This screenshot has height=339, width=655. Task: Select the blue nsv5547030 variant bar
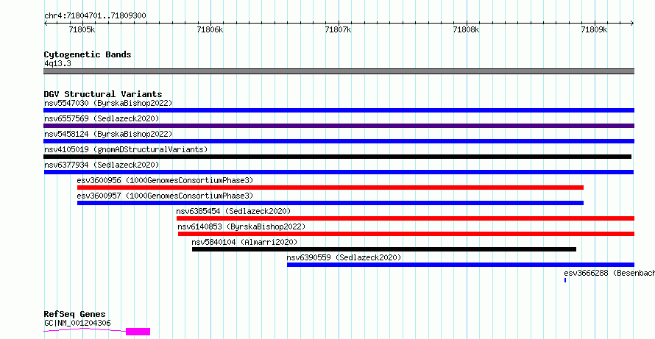(x=339, y=110)
